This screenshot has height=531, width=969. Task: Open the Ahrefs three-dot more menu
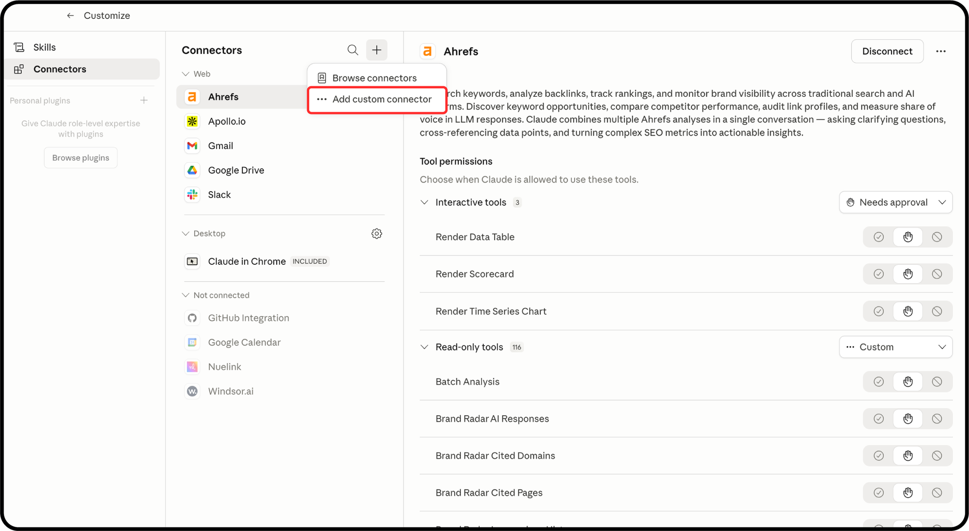pyautogui.click(x=941, y=51)
